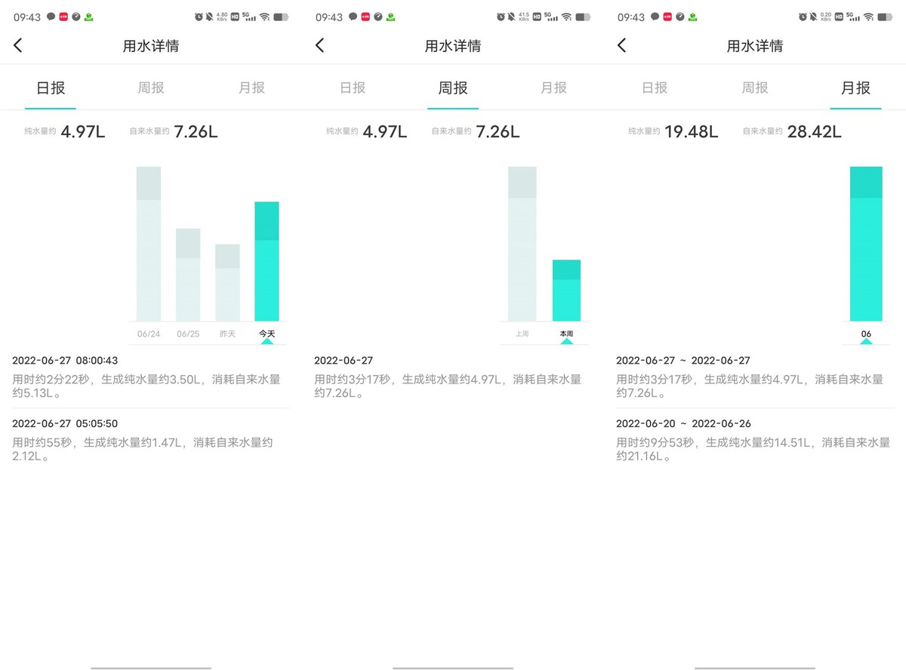
Task: Tap the battery icon in right status bar
Action: [x=886, y=17]
